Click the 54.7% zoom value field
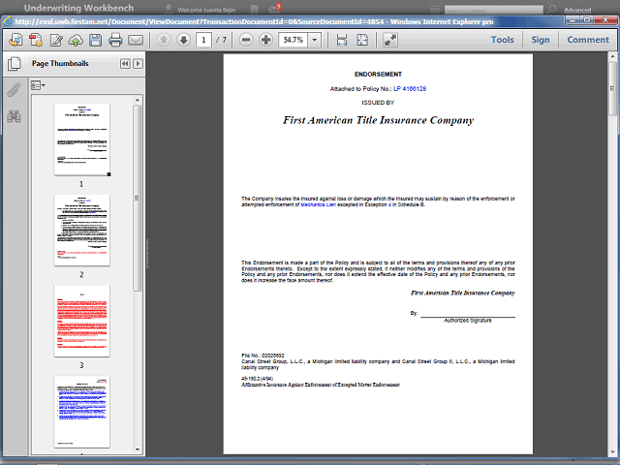 click(293, 40)
